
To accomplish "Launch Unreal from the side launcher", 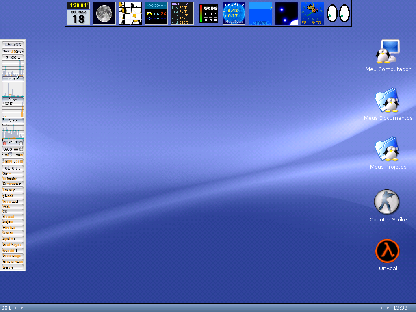I will point(13,217).
